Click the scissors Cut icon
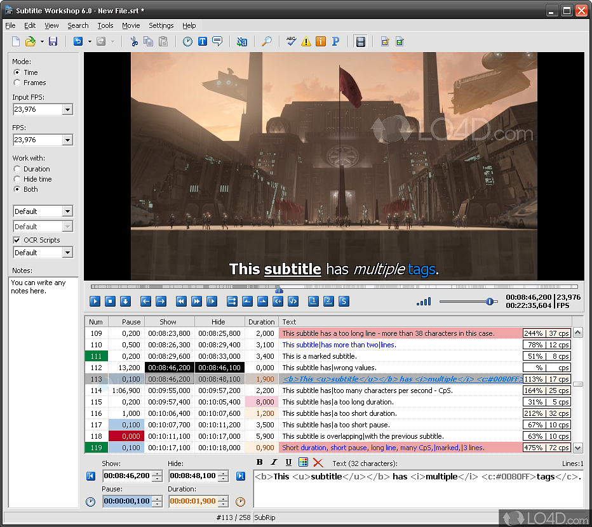Image resolution: width=592 pixels, height=527 pixels. [134, 42]
